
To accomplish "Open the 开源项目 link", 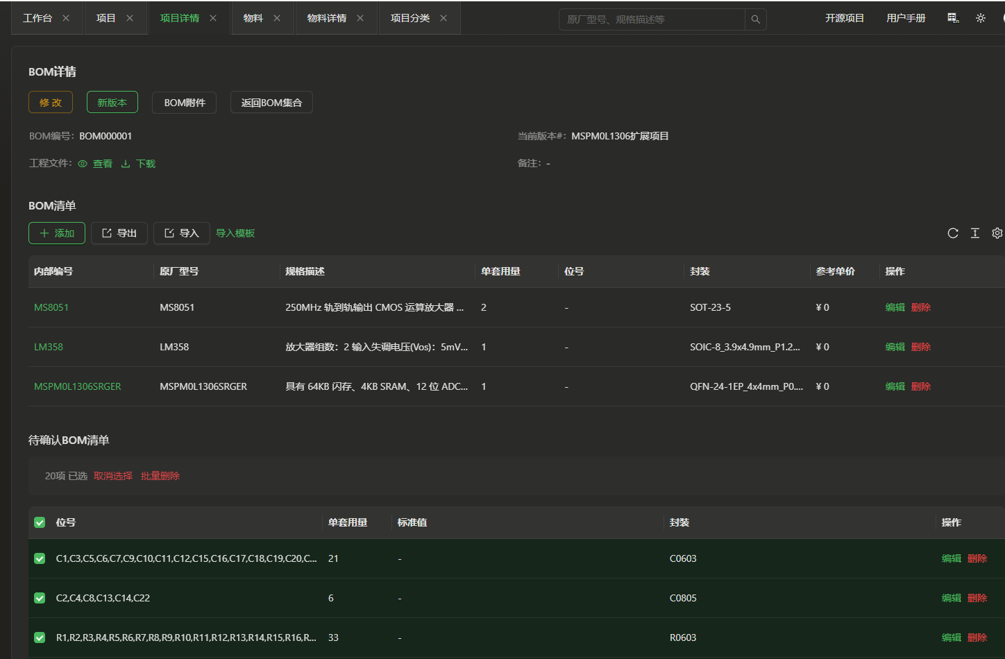I will [845, 18].
